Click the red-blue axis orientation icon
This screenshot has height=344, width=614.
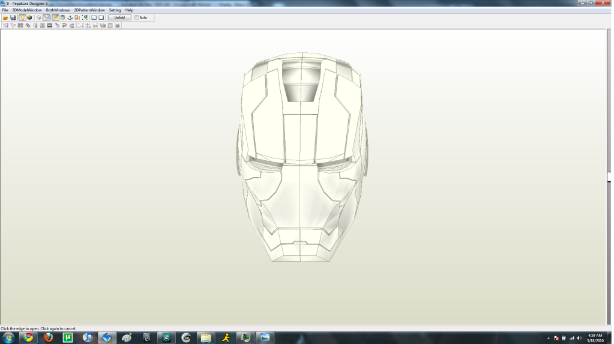click(x=70, y=17)
